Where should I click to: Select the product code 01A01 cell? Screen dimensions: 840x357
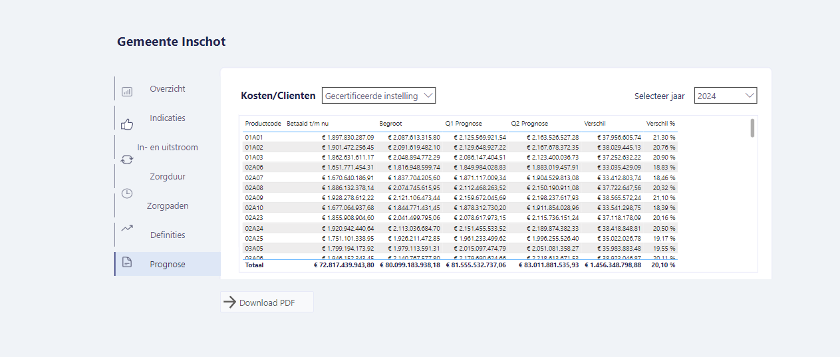[254, 137]
